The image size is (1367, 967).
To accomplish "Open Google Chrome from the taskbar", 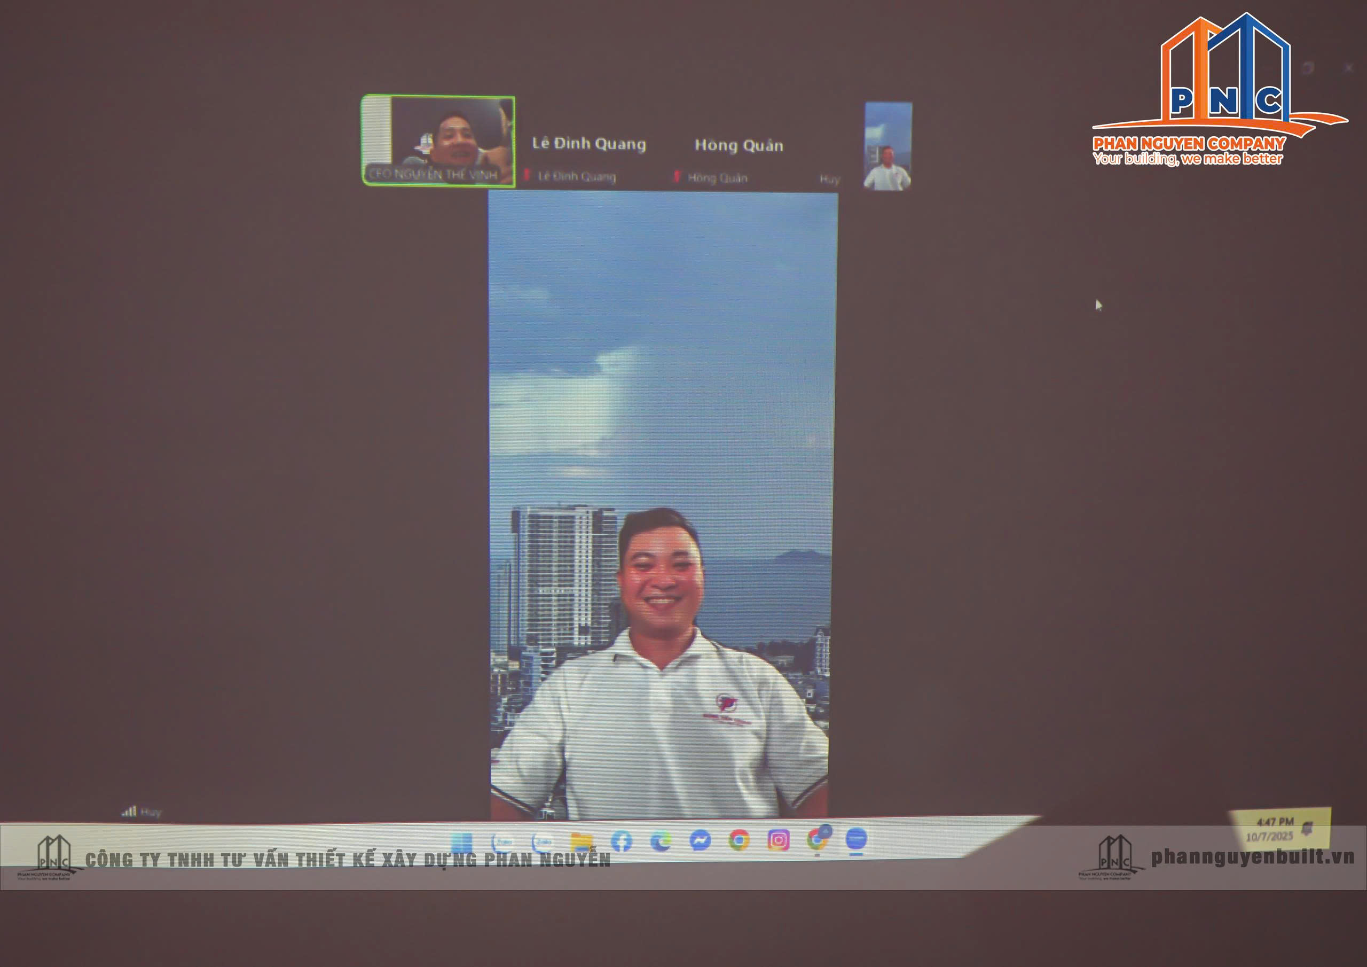I will pos(739,840).
